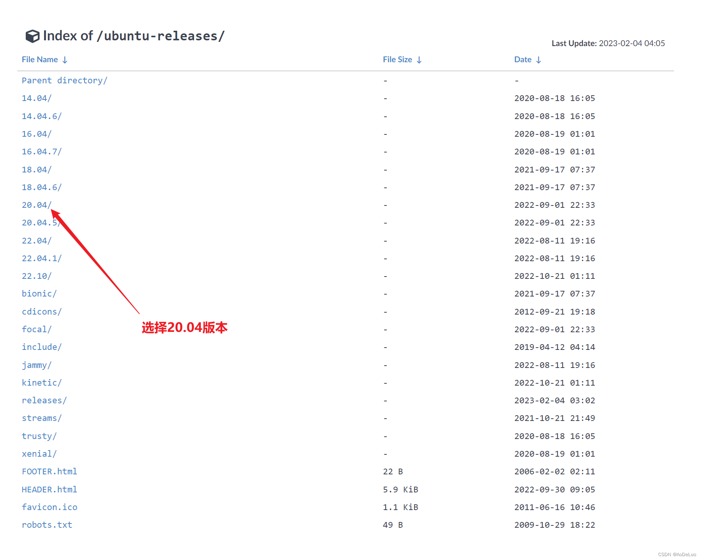Click the arrow icon next to Date
The image size is (702, 560).
[538, 60]
